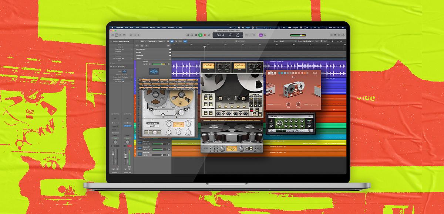Image resolution: width=444 pixels, height=214 pixels.
Task: Open the Mix menu
Action: (x=159, y=28)
